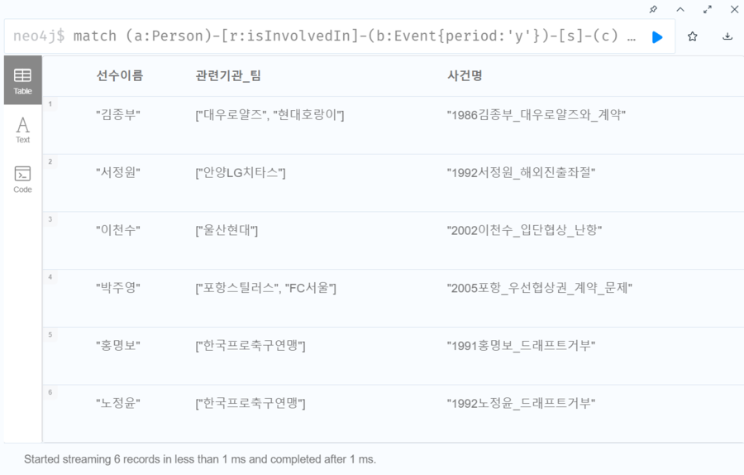The image size is (744, 475).
Task: Select the "홍명보" player name cell
Action: 118,345
